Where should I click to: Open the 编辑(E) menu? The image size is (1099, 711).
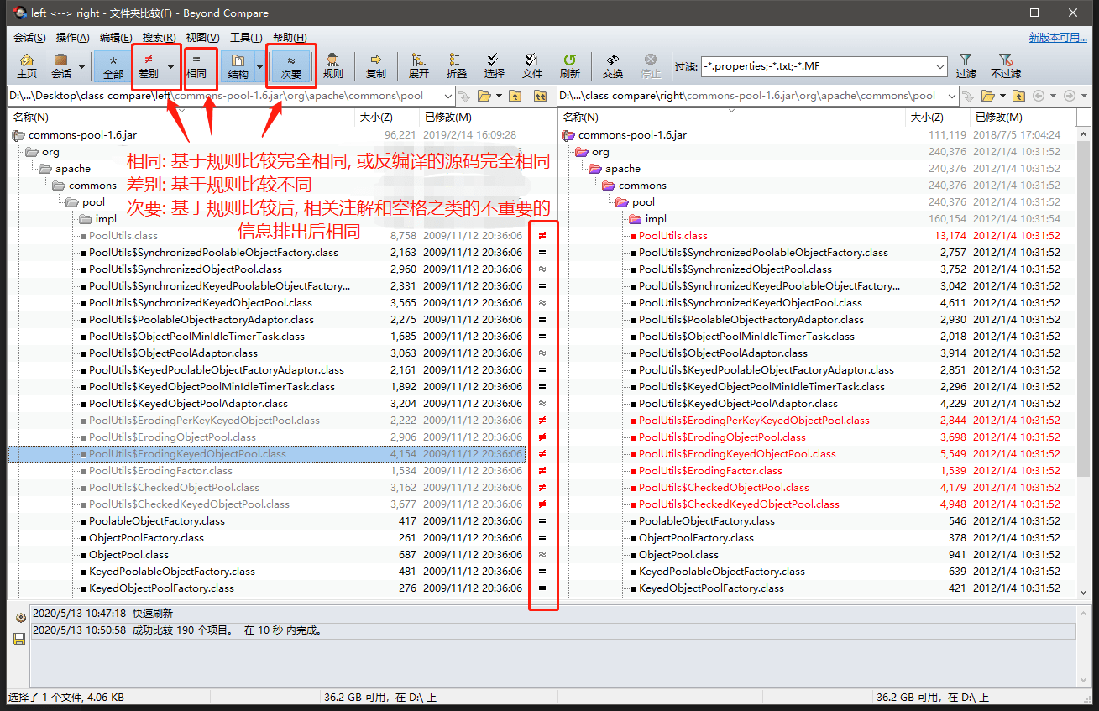pyautogui.click(x=116, y=38)
